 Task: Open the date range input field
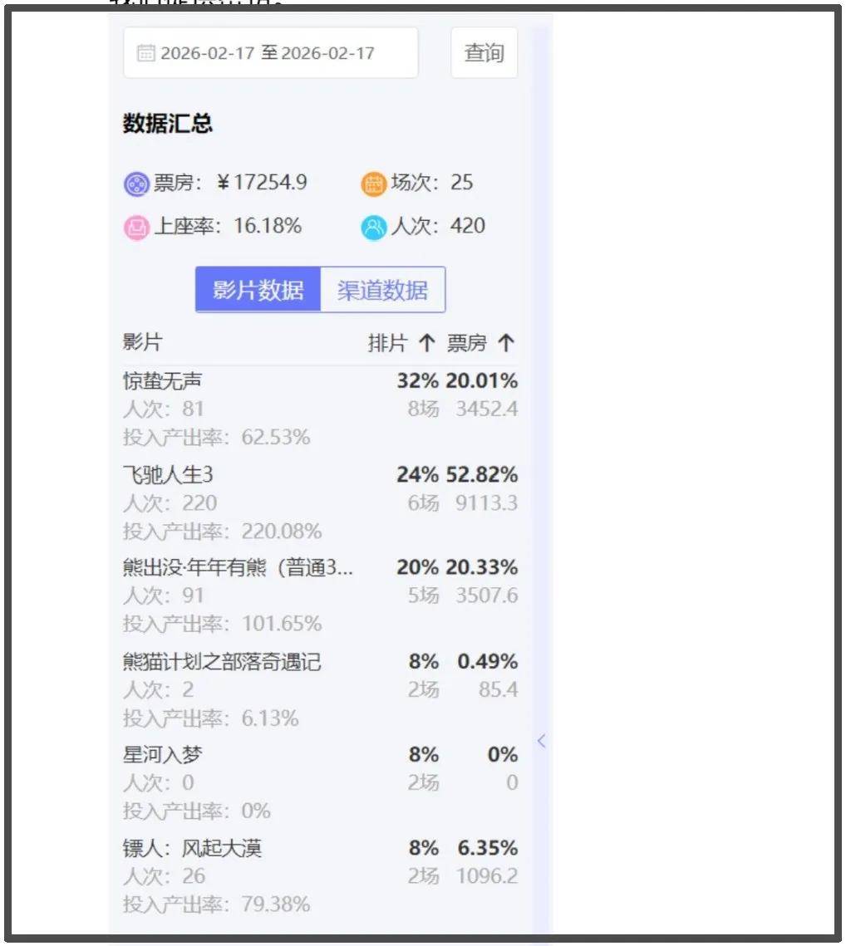(x=270, y=53)
